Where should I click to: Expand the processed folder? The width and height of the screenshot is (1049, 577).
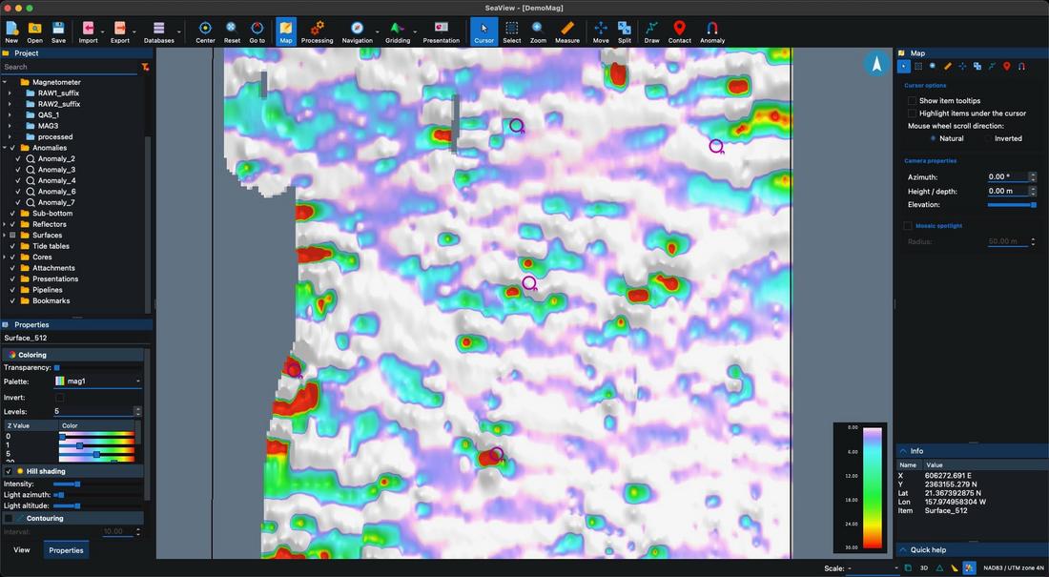(x=10, y=136)
